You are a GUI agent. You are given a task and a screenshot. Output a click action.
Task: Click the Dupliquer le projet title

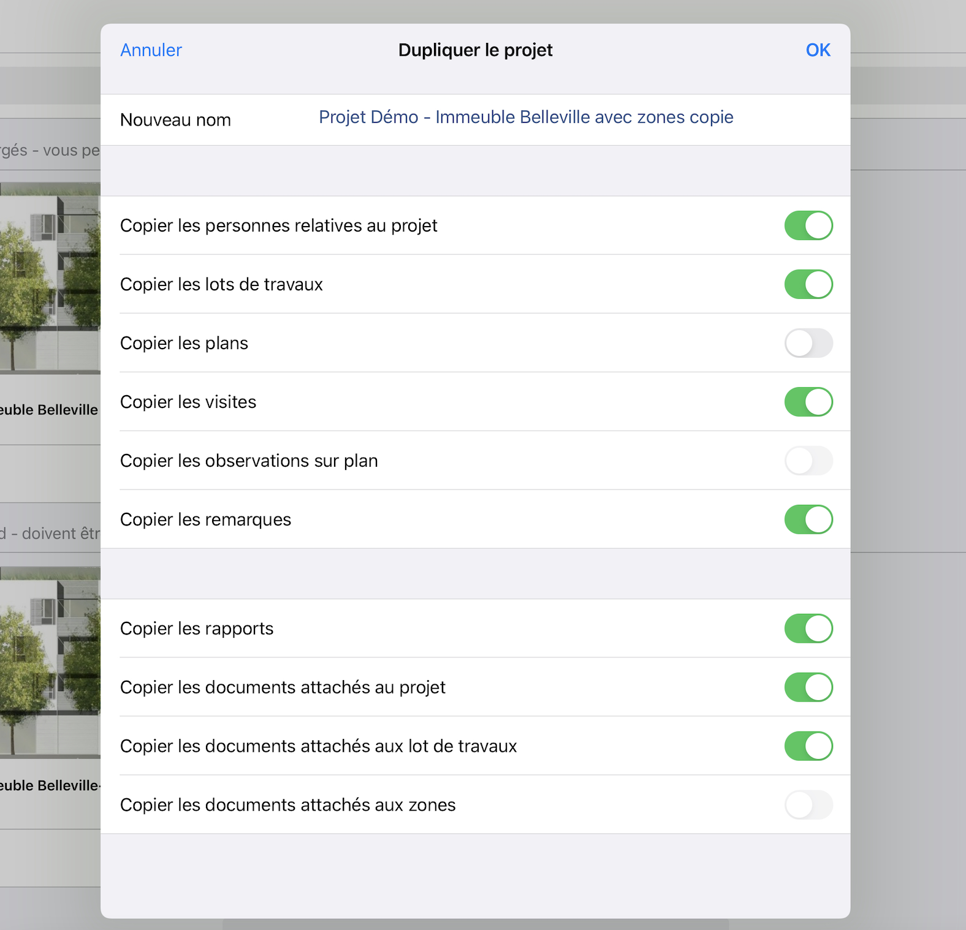click(475, 50)
